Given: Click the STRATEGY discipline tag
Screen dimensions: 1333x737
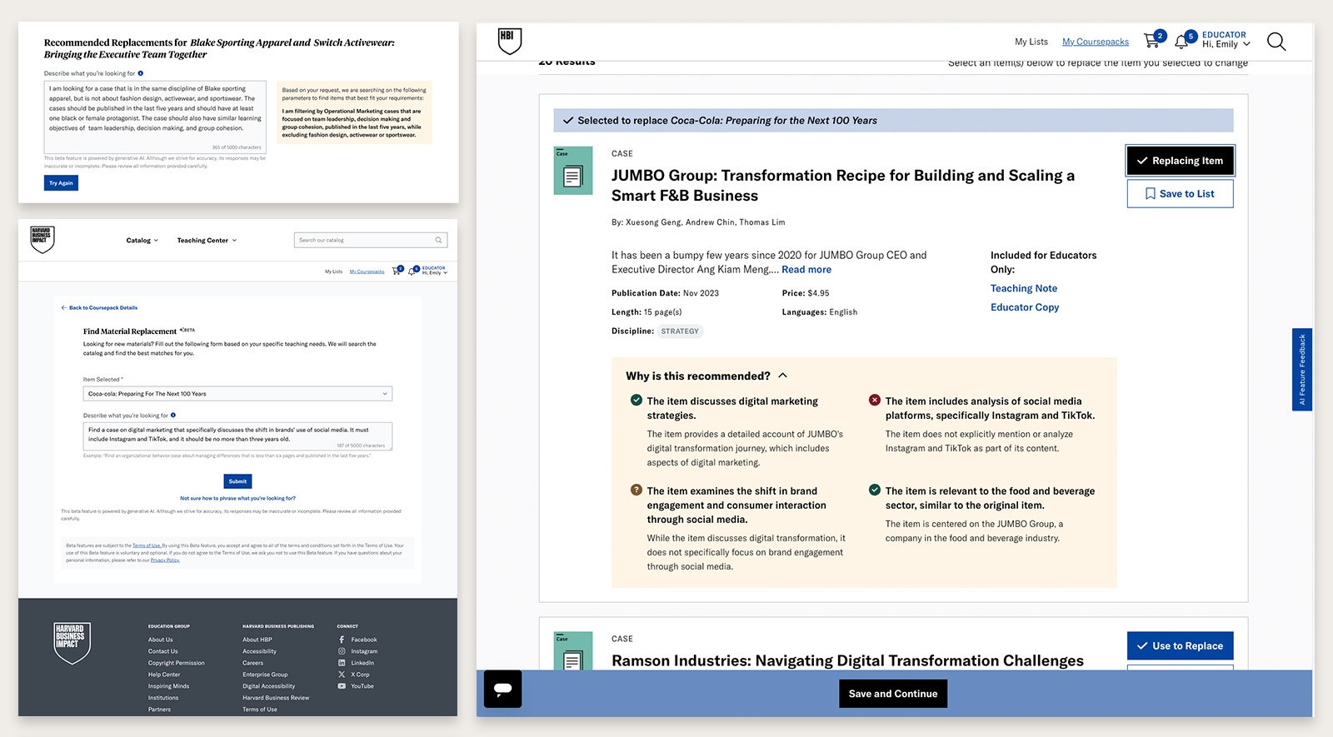Looking at the screenshot, I should point(680,331).
